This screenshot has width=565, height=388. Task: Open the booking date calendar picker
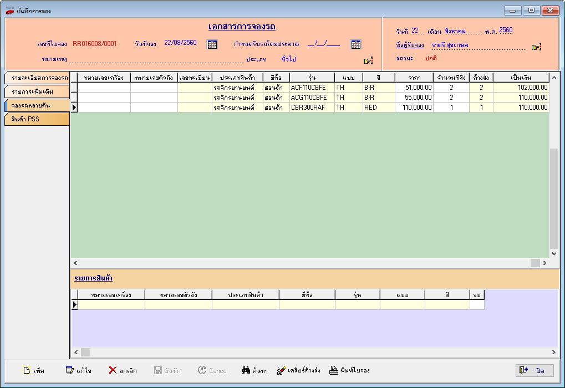pos(212,44)
